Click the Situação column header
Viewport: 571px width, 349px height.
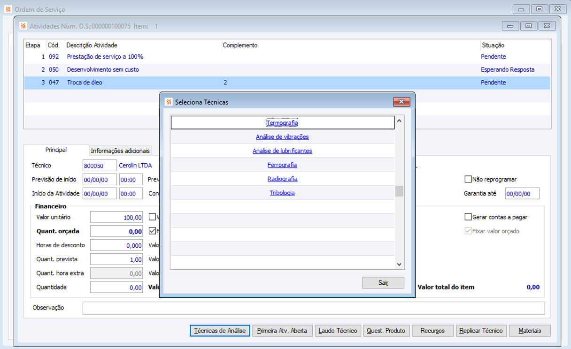(493, 46)
